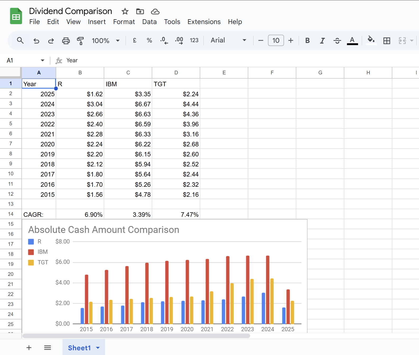Open the View menu

coord(73,22)
